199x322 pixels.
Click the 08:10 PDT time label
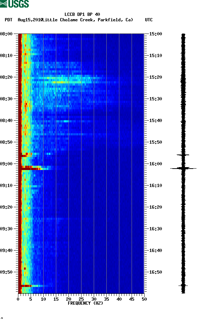[x=6, y=56]
